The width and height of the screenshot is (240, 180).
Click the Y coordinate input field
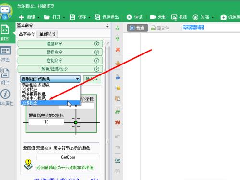click(76, 106)
